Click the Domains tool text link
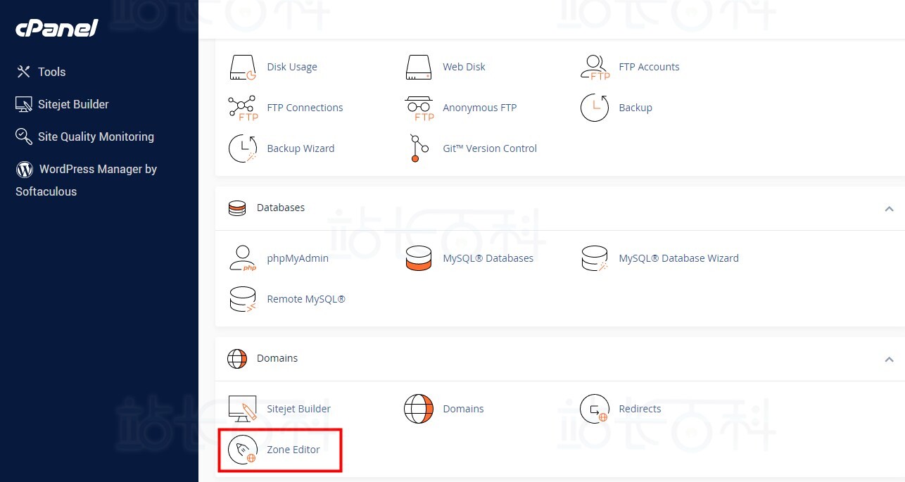Screen dimensions: 905x482 coord(463,409)
